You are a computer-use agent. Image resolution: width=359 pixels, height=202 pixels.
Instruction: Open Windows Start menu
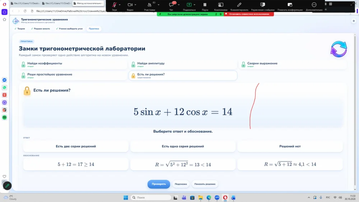click(x=126, y=197)
